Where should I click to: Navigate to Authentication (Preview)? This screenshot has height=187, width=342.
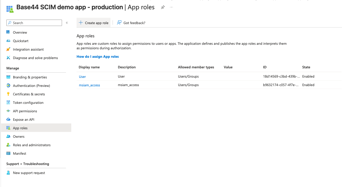click(x=32, y=86)
